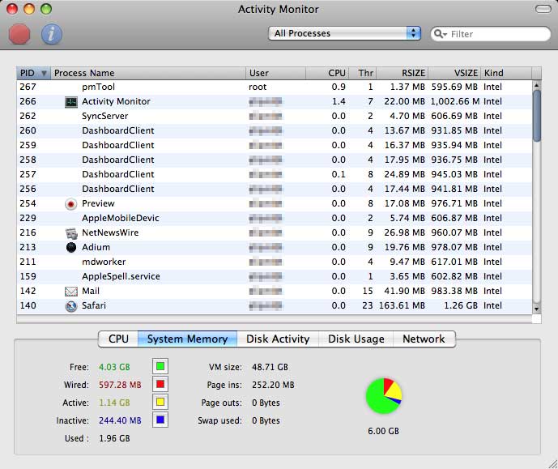Sort by Thr column header

[x=362, y=73]
